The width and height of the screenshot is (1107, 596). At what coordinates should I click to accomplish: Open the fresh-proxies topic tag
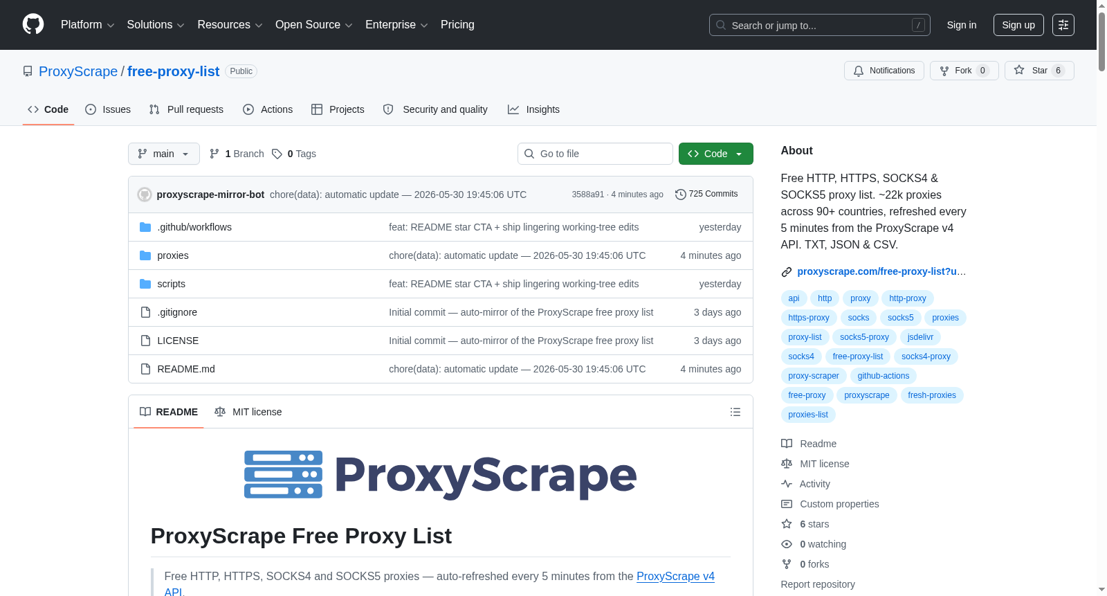[932, 395]
